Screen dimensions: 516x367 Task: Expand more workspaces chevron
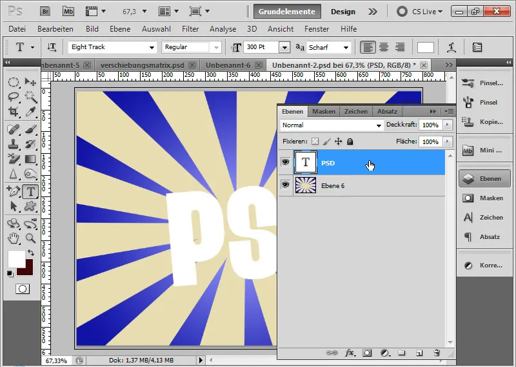point(373,12)
